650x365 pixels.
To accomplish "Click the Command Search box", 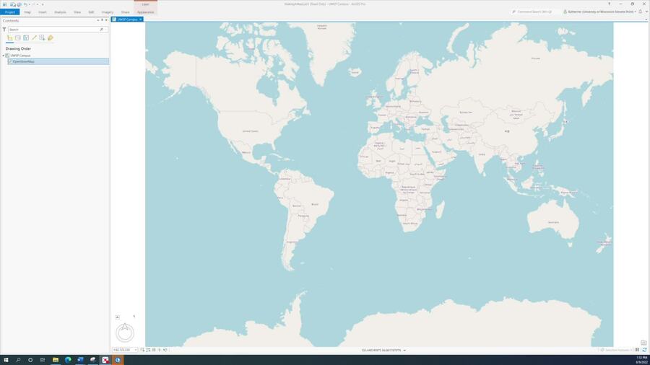I will (534, 12).
